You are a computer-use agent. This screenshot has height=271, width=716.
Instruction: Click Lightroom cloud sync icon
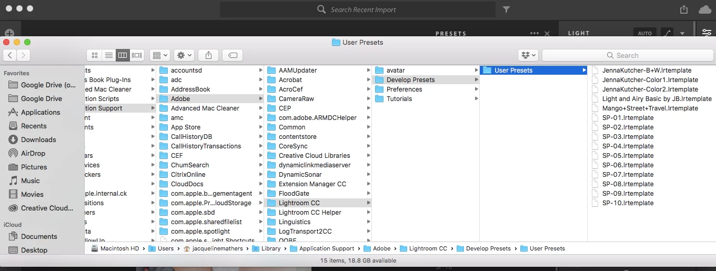[705, 9]
